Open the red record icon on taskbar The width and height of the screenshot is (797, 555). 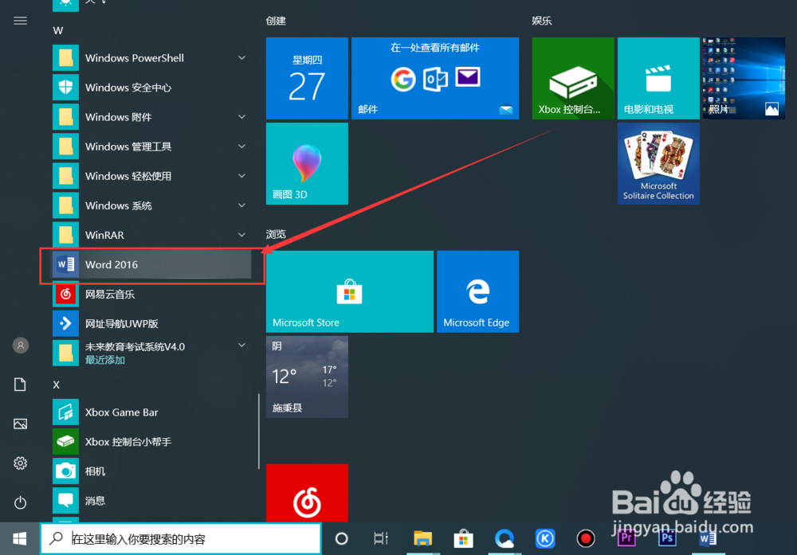click(x=586, y=539)
